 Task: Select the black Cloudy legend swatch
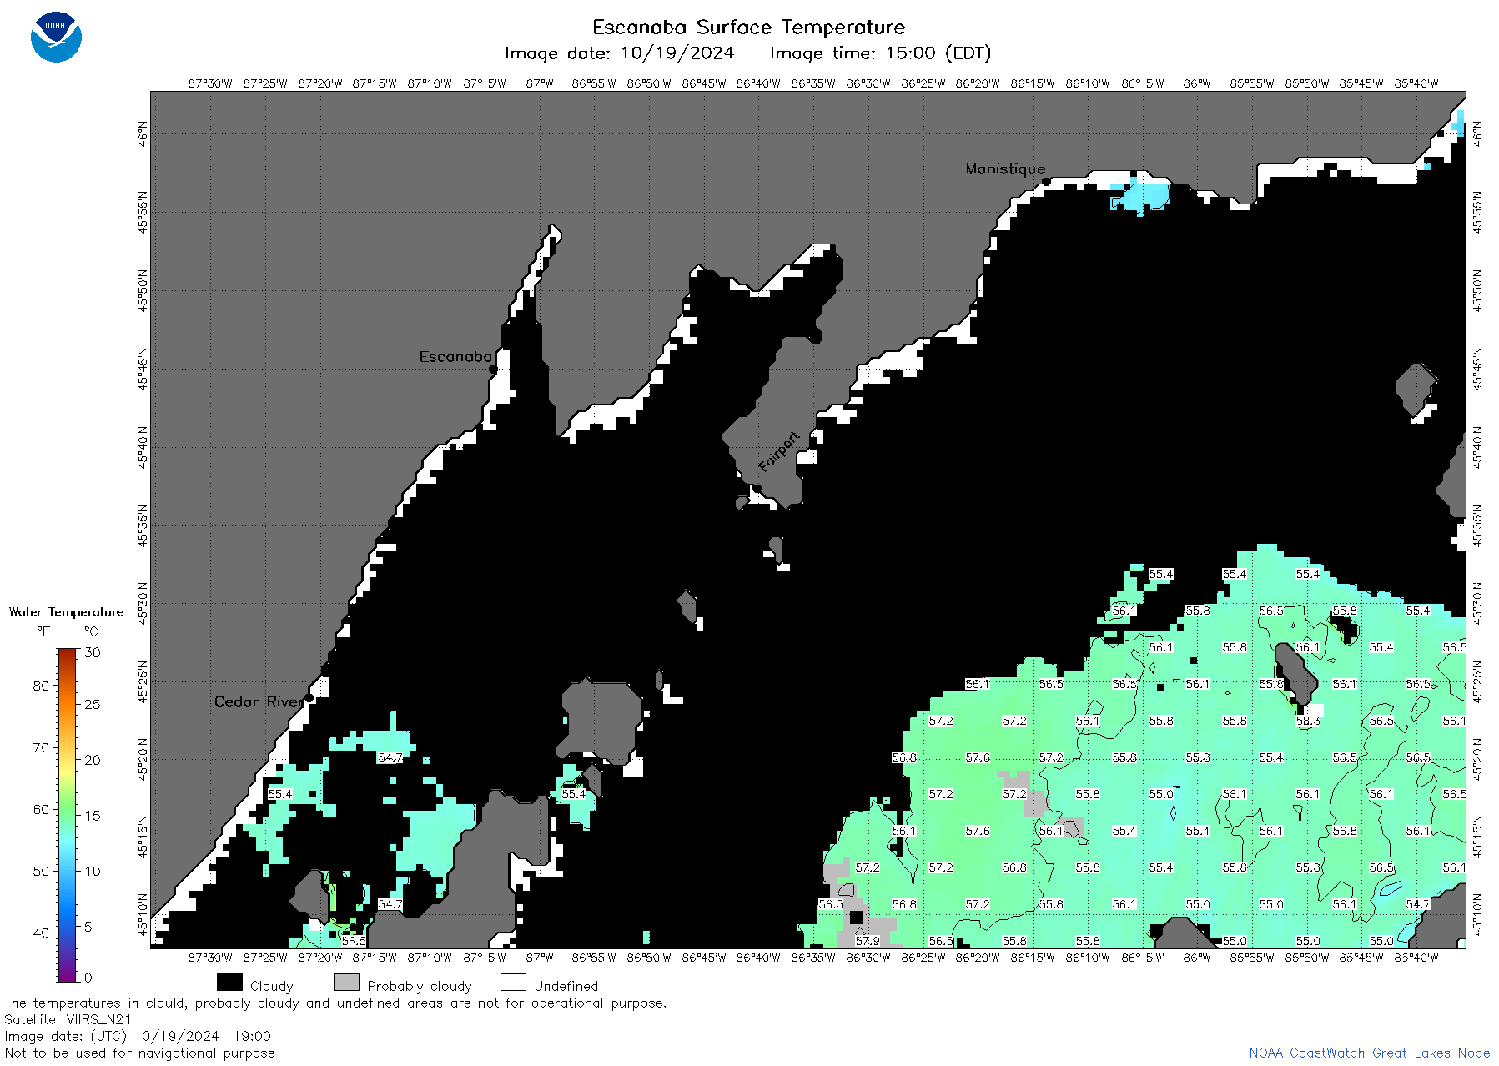(229, 983)
